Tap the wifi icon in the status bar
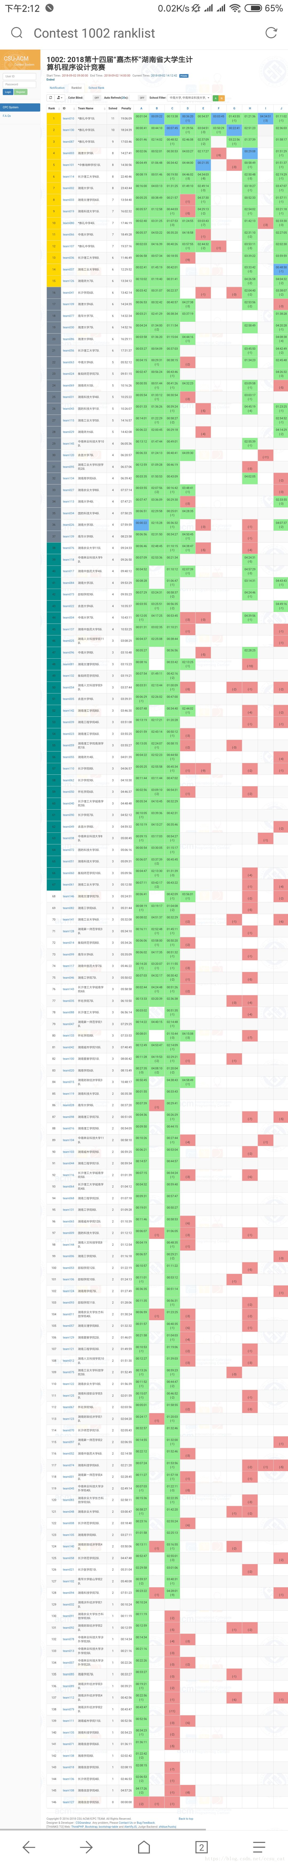The height and width of the screenshot is (1864, 288). (235, 8)
